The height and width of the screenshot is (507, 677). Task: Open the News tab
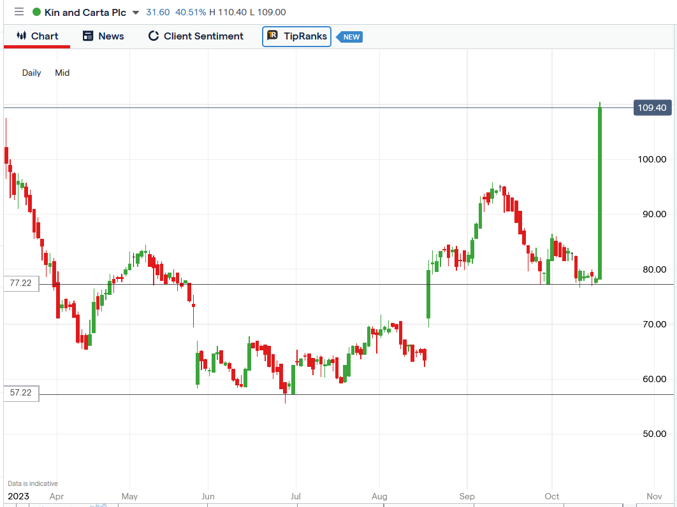[103, 36]
